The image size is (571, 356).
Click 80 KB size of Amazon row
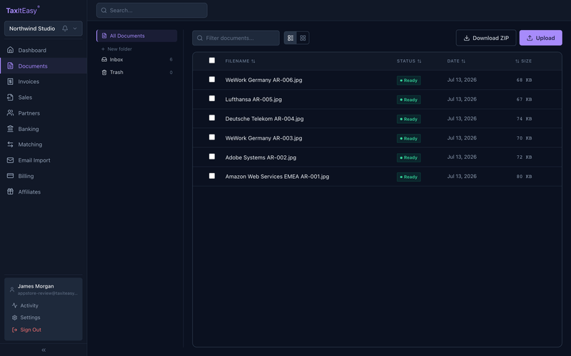tap(524, 177)
